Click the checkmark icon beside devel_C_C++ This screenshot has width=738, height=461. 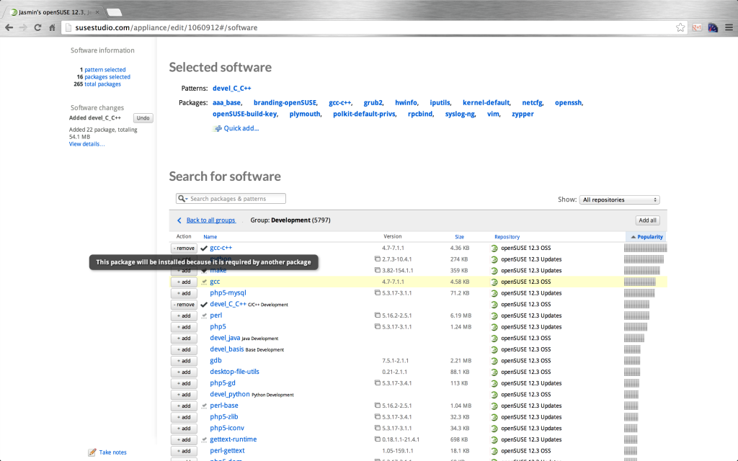pyautogui.click(x=204, y=304)
